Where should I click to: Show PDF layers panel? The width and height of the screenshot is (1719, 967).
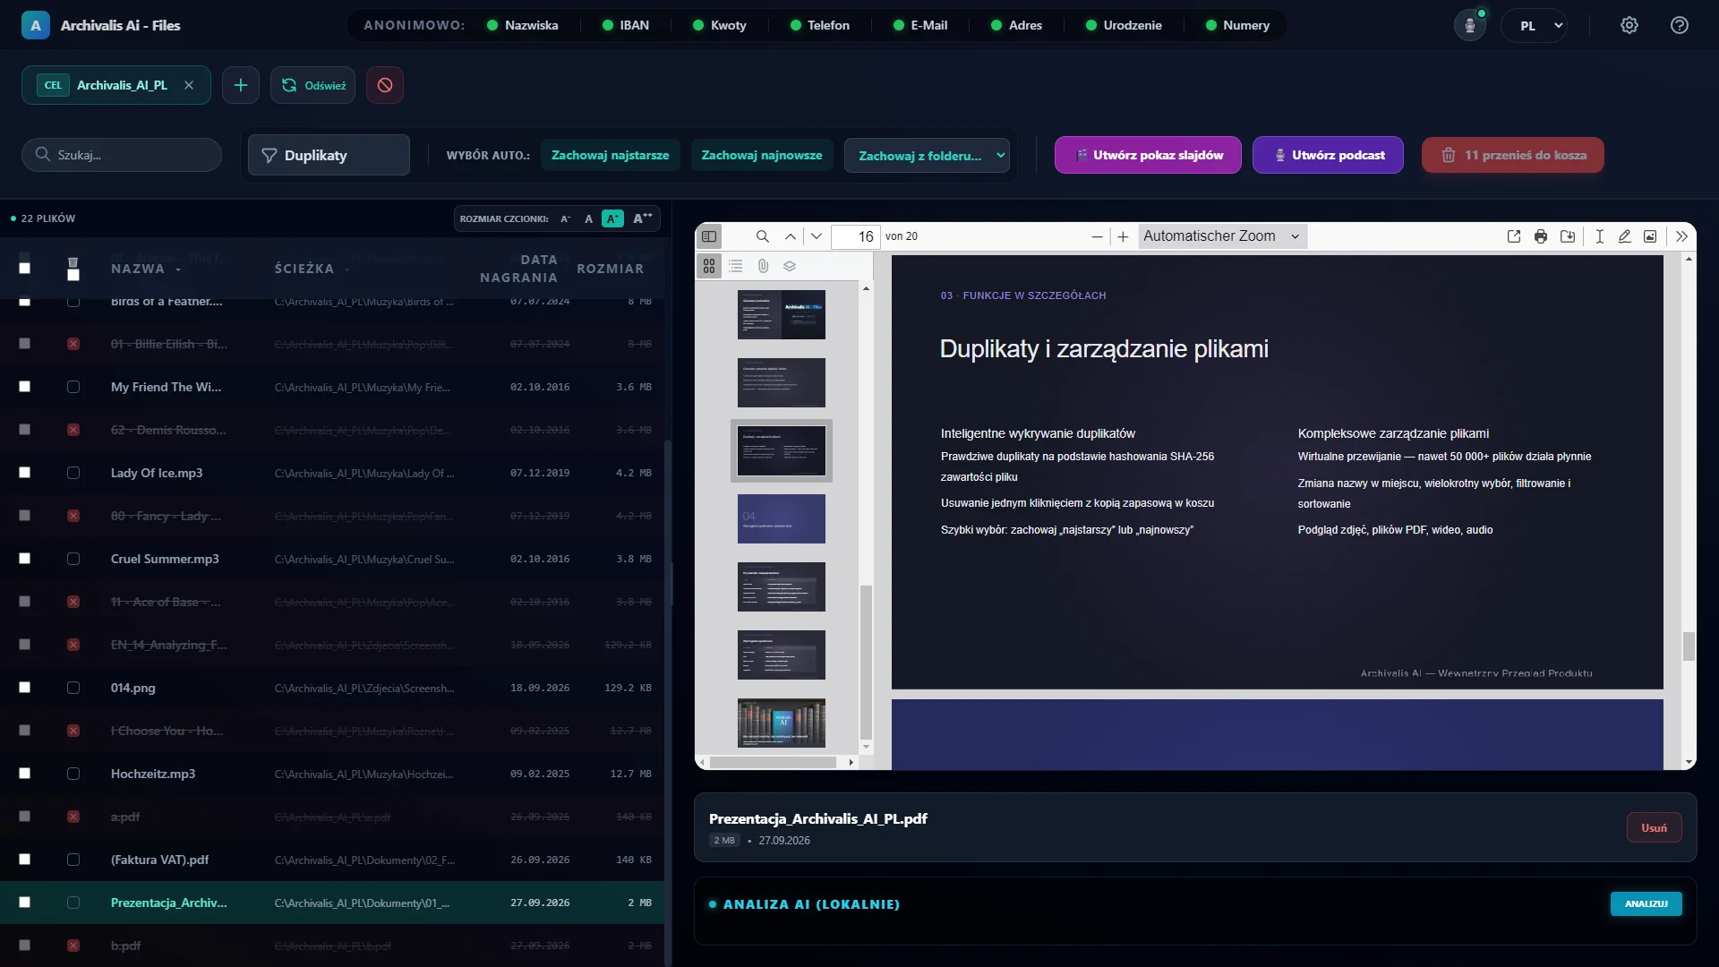pyautogui.click(x=790, y=266)
